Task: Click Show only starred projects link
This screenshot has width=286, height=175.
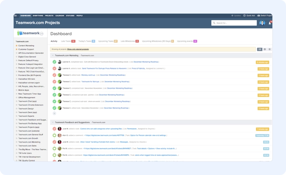Action: pos(78,49)
